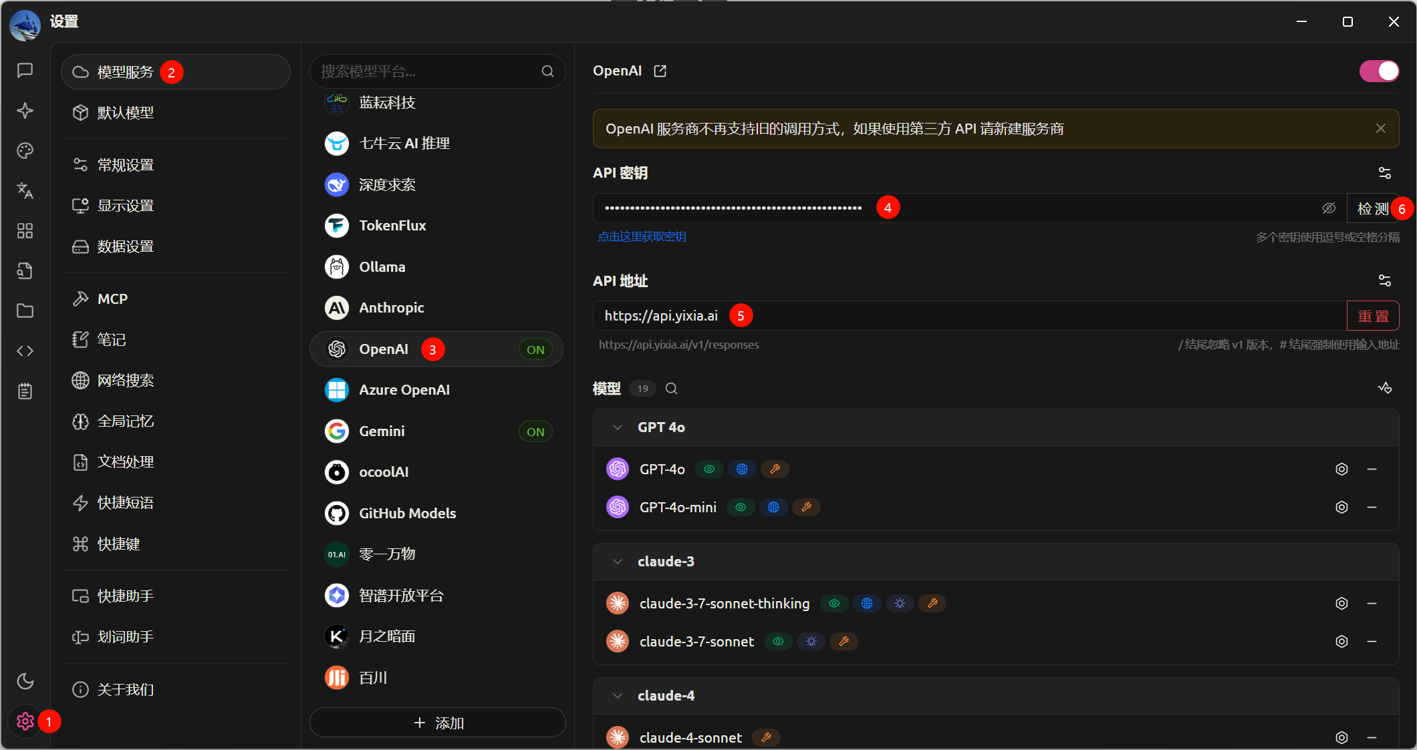Open the 快捷键 settings section

pos(175,544)
